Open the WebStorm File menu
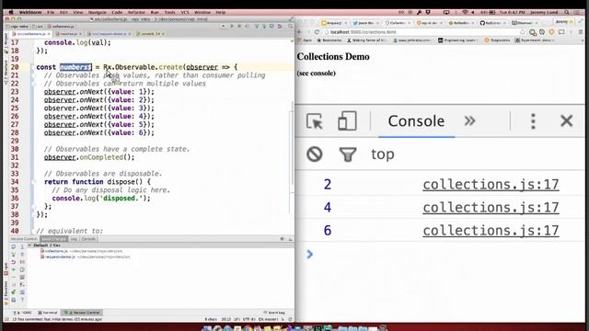The image size is (589, 331). coord(51,12)
